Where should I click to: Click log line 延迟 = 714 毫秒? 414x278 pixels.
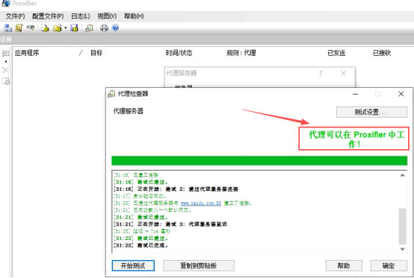[x=142, y=231]
